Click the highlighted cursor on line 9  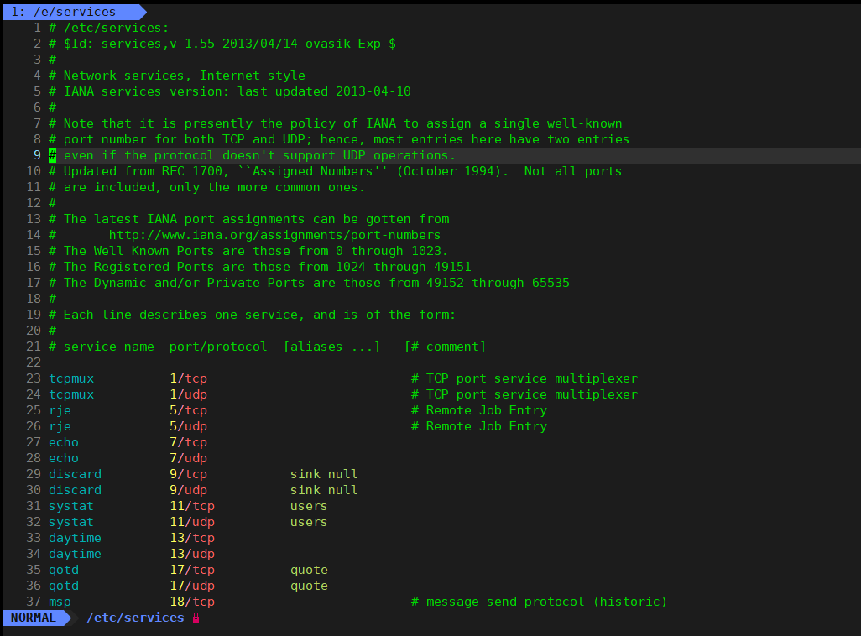tap(52, 155)
